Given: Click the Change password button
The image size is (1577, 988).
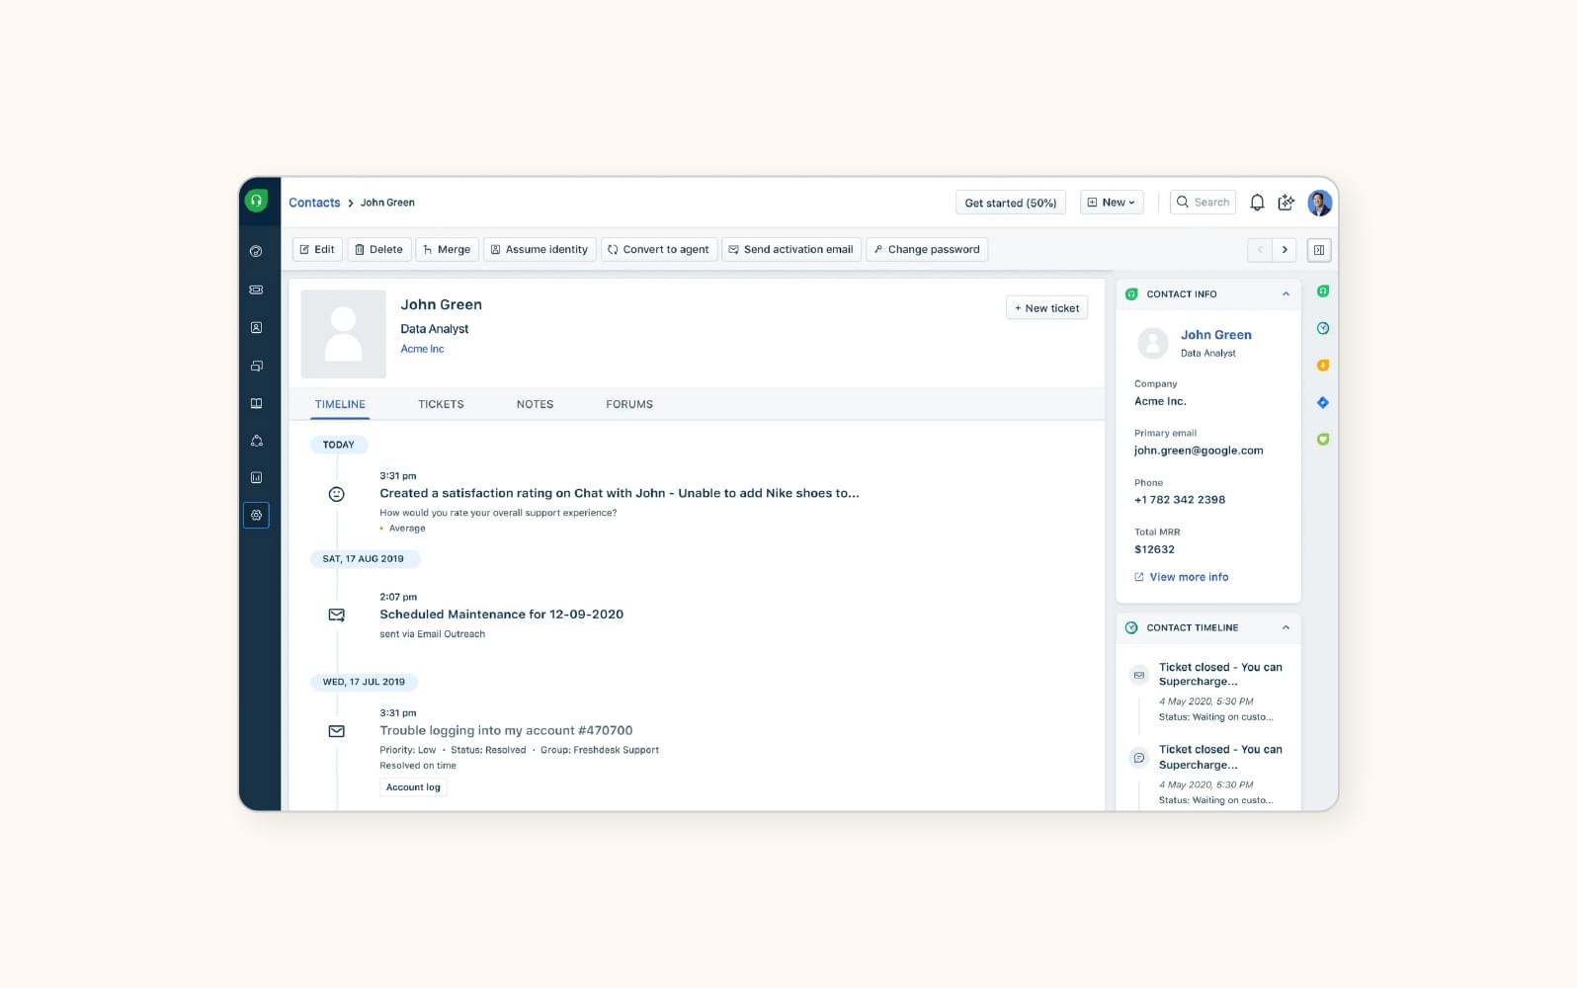Looking at the screenshot, I should tap(927, 249).
